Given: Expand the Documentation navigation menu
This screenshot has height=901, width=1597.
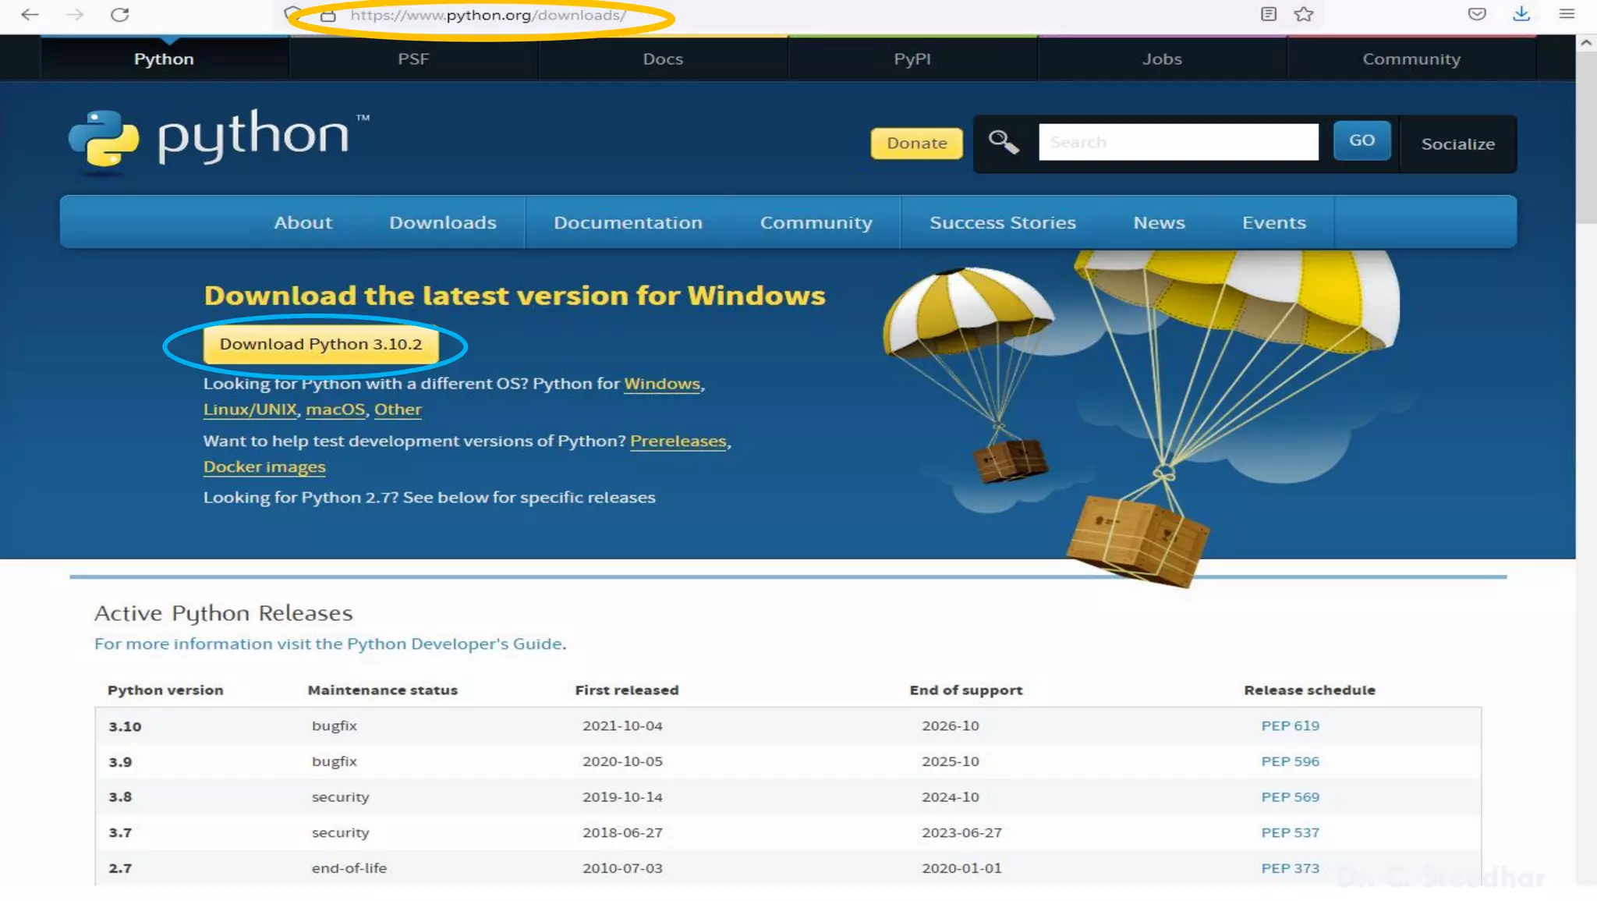Looking at the screenshot, I should click(x=628, y=222).
